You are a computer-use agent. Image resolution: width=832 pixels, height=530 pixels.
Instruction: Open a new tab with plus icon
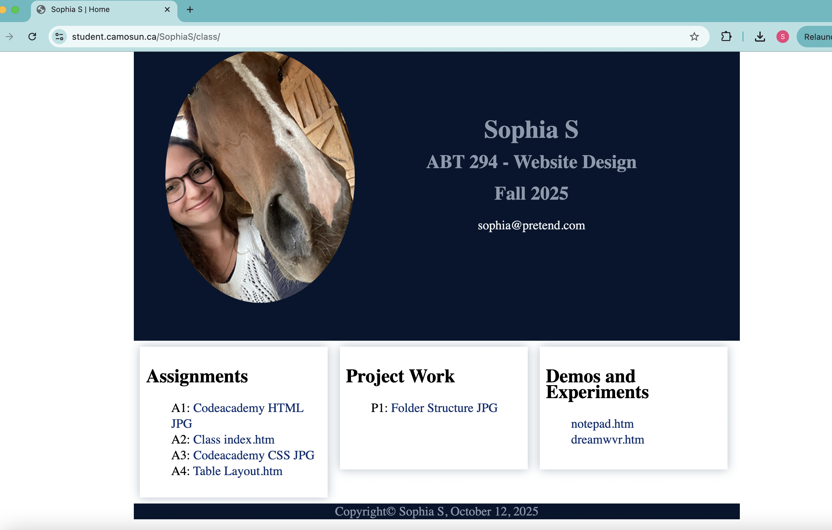click(x=190, y=10)
